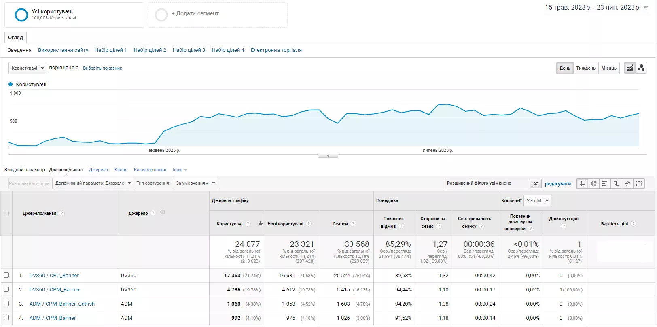Open the date range picker

(x=596, y=8)
